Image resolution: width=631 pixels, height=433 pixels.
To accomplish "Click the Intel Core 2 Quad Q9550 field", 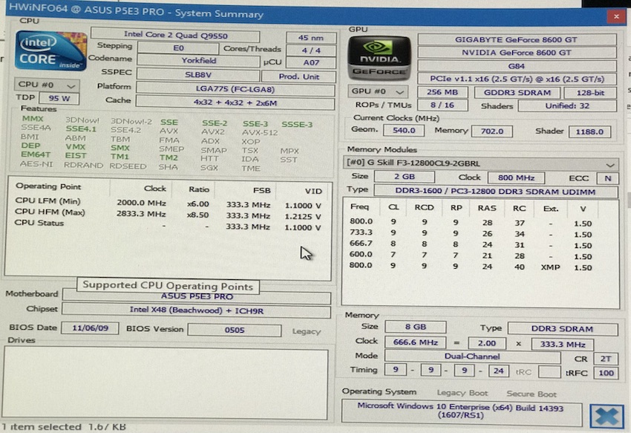I will 175,36.
